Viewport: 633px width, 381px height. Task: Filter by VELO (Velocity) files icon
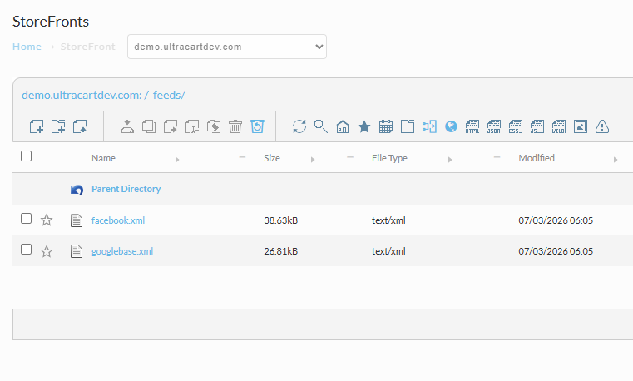coord(559,126)
